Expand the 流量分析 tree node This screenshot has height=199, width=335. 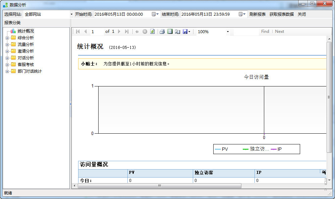[x=7, y=45]
